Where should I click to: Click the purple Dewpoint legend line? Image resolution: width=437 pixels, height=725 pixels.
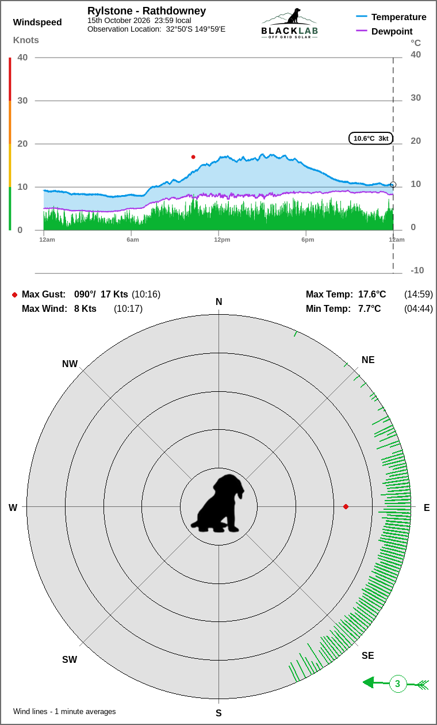(362, 31)
